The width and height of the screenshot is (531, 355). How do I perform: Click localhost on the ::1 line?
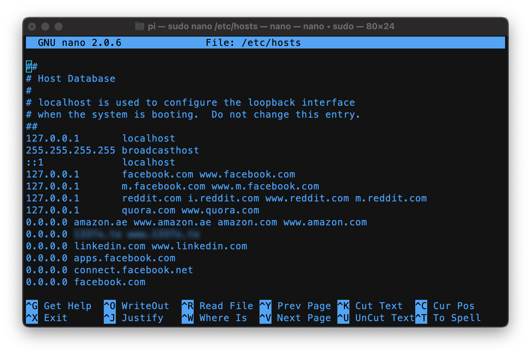[148, 162]
